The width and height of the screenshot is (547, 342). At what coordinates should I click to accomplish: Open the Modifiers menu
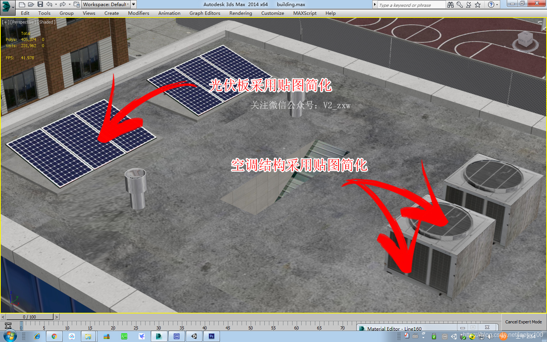click(x=138, y=13)
